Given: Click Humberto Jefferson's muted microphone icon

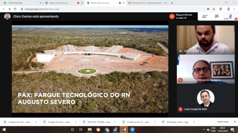Looking at the screenshot, I should tap(180, 80).
